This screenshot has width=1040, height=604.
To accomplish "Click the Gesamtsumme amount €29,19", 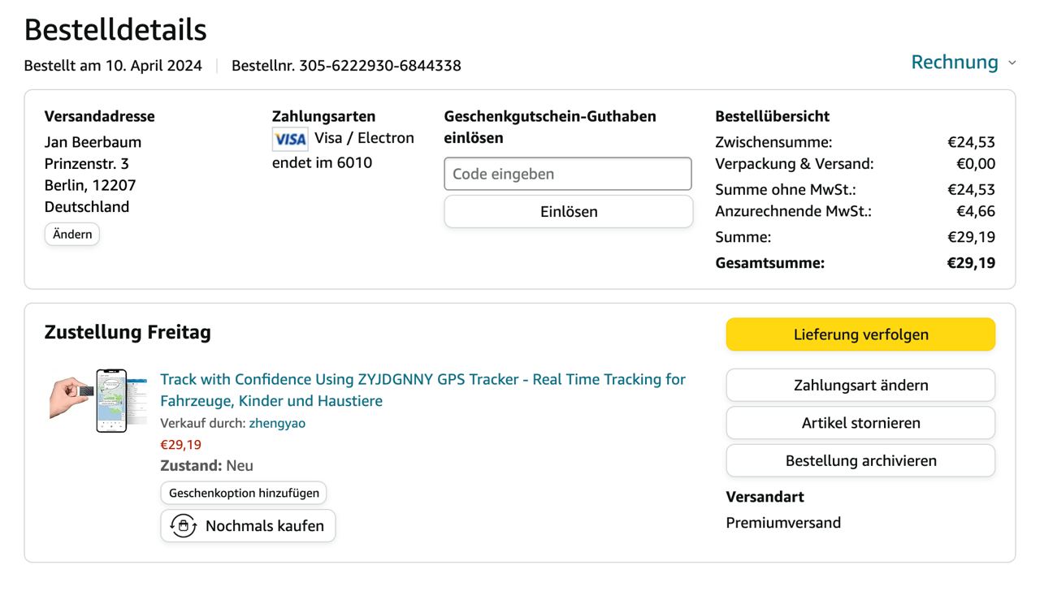I will [971, 263].
